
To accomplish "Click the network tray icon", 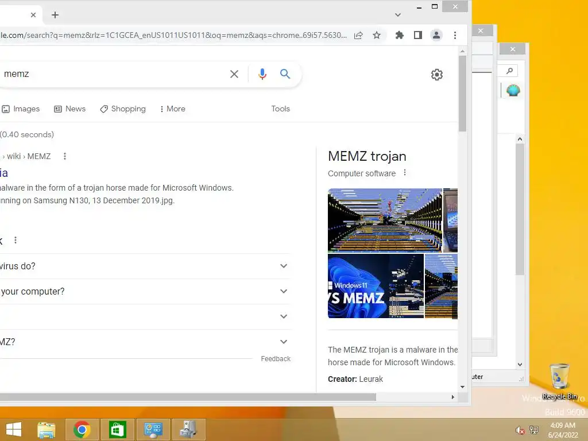I will coord(533,430).
